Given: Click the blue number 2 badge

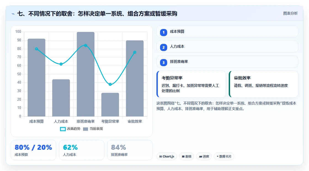Looking at the screenshot, I should (163, 47).
